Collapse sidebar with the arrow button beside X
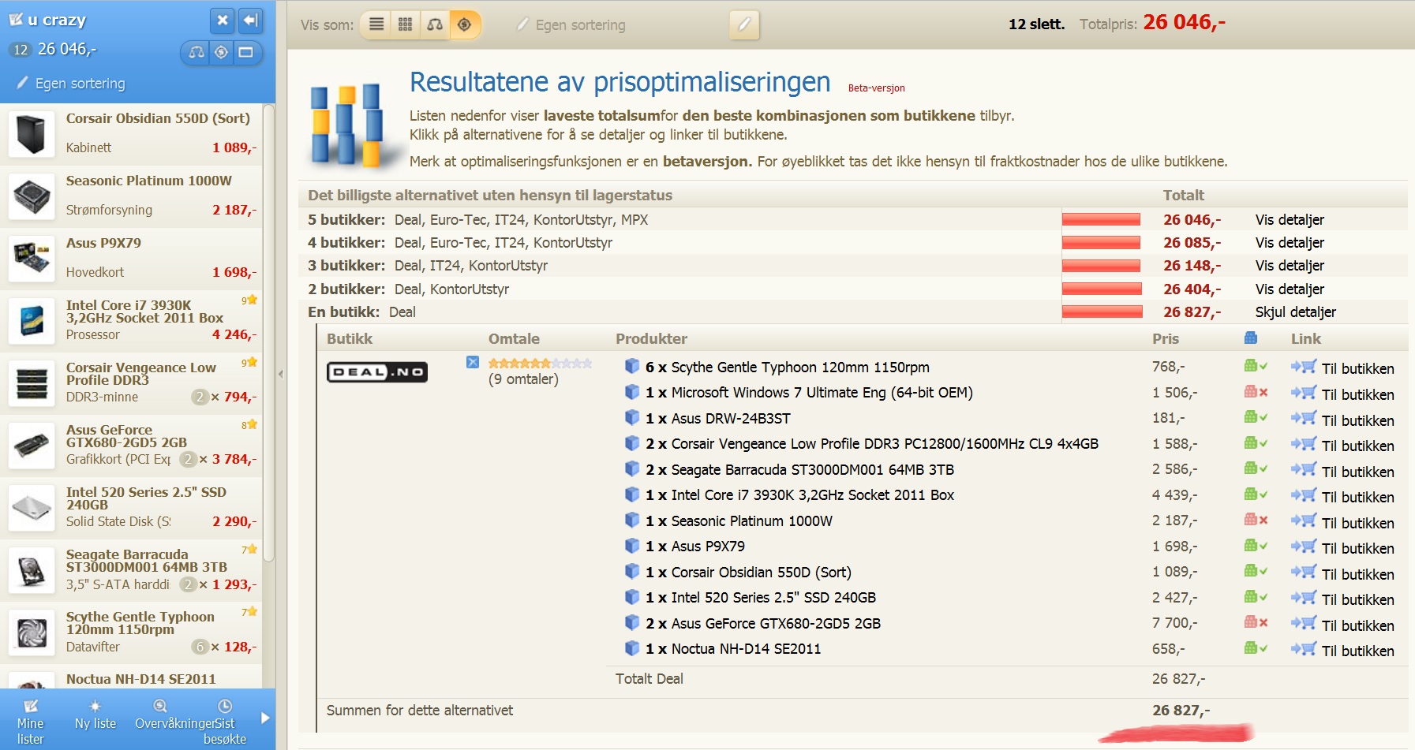 tap(251, 21)
